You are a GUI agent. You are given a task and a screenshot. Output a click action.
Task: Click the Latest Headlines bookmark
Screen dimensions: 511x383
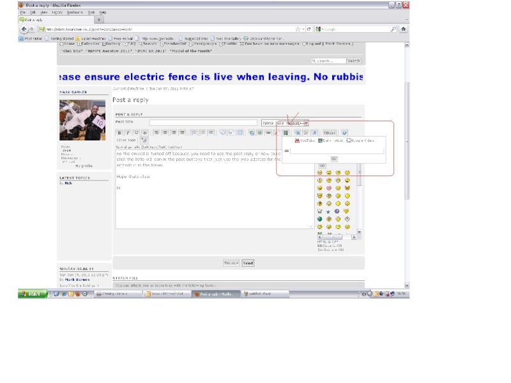[x=91, y=38]
